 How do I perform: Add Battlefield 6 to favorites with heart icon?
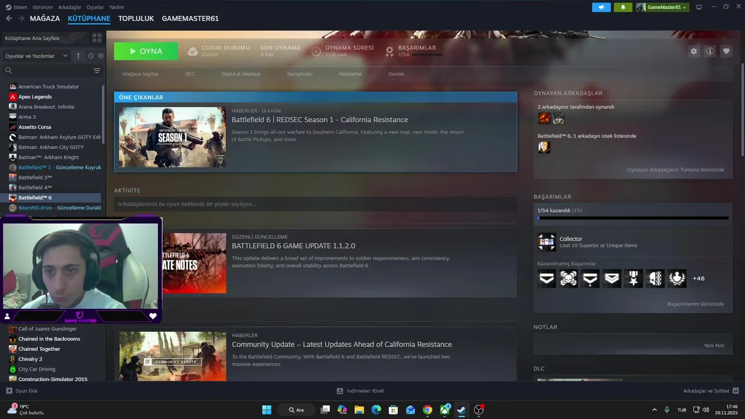[x=726, y=51]
